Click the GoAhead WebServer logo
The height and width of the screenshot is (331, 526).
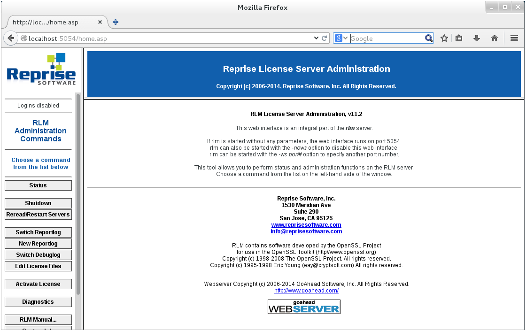tap(304, 307)
